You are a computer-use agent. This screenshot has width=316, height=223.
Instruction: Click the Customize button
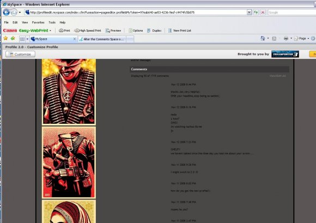(x=20, y=54)
